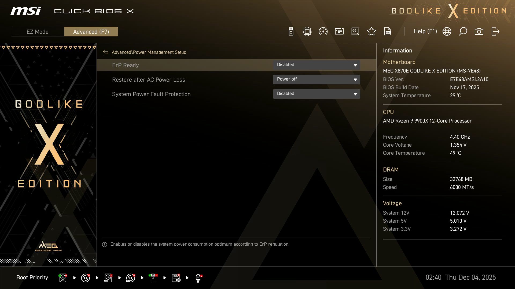Open the System Power Fault Protection dropdown
515x289 pixels.
coord(355,94)
